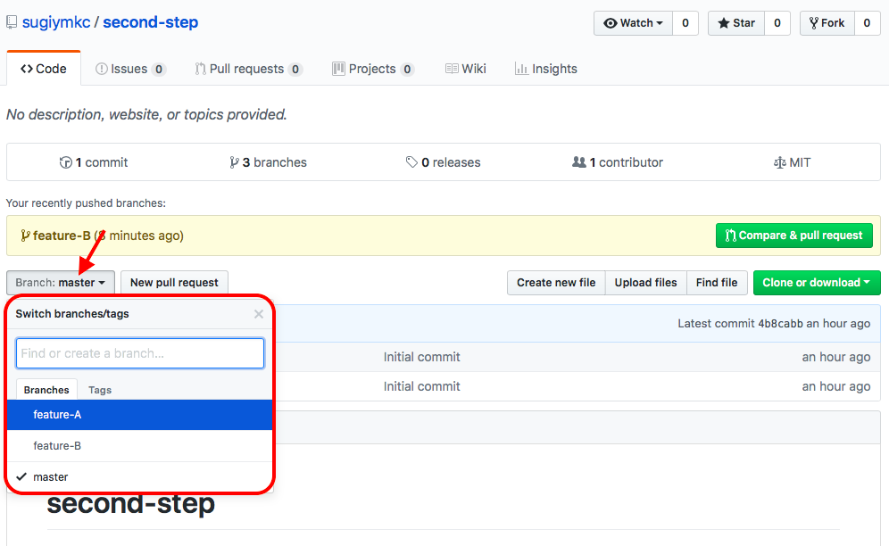Click the commit history icon beside 1 commit
Screen dimensions: 889x546
65,162
